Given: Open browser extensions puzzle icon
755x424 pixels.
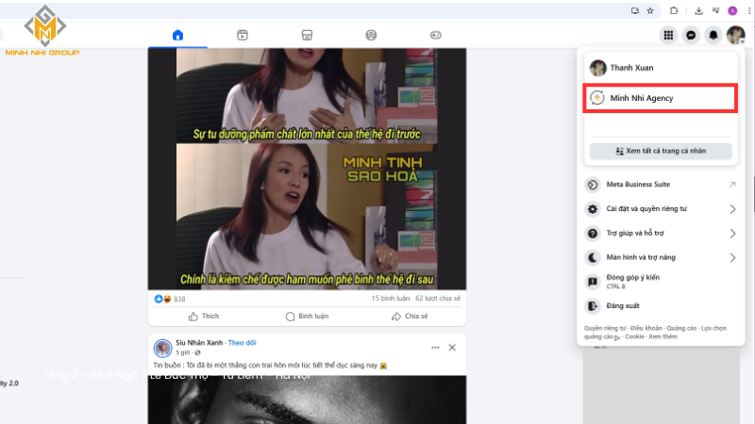Looking at the screenshot, I should coord(674,10).
